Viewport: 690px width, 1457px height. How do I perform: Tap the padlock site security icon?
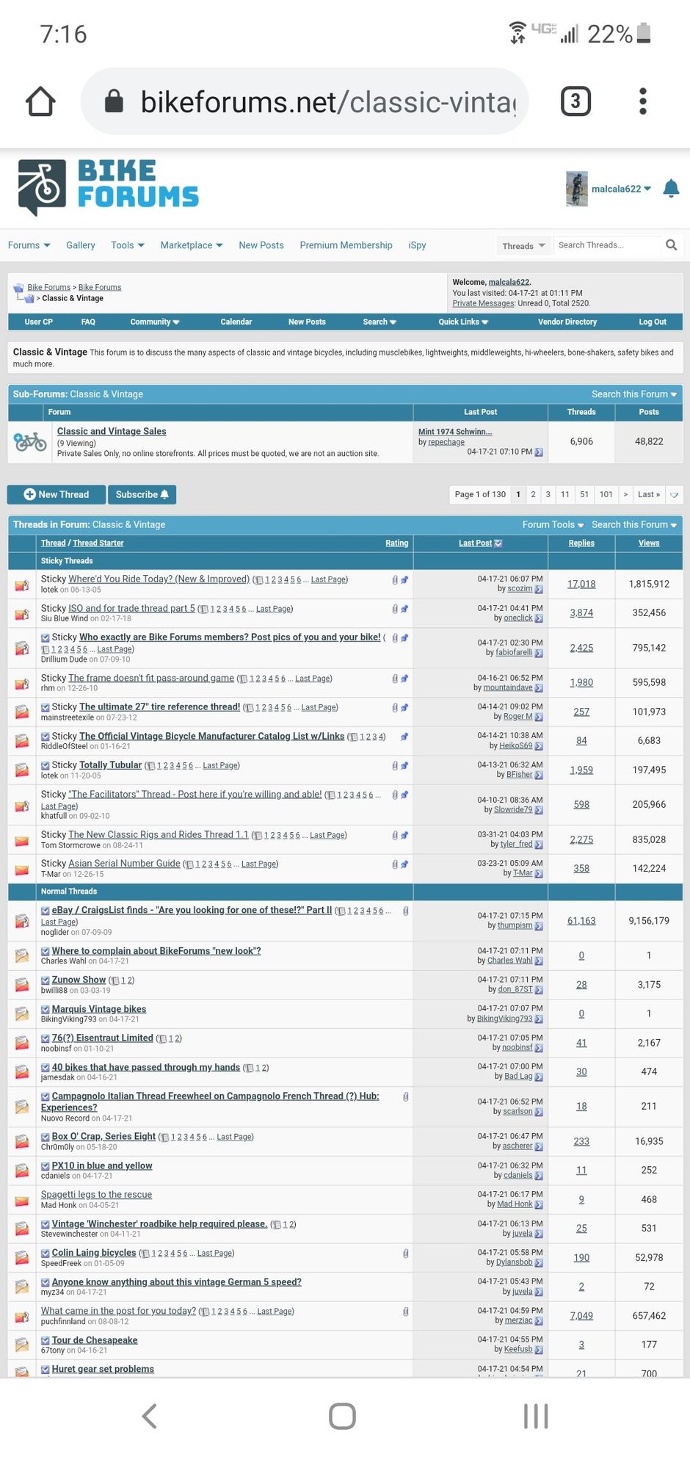(x=114, y=101)
